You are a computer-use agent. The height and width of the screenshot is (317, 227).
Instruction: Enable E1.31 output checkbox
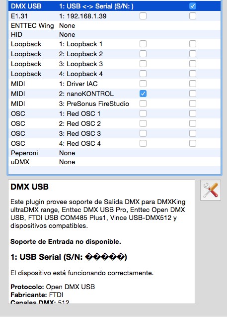(193, 16)
